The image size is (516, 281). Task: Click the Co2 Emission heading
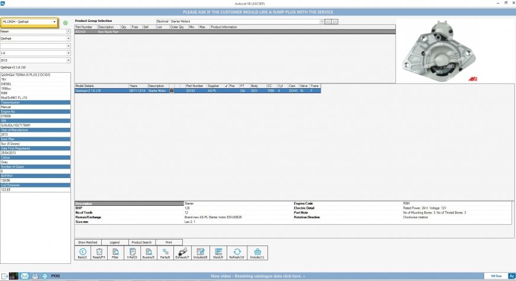(36, 185)
